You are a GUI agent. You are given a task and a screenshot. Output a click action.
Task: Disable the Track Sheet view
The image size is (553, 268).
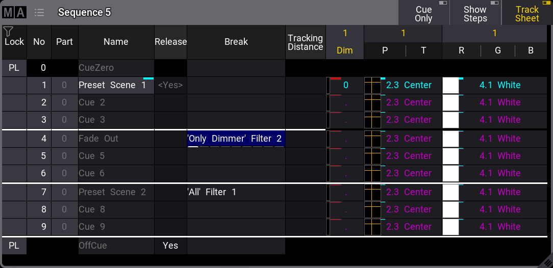point(527,13)
